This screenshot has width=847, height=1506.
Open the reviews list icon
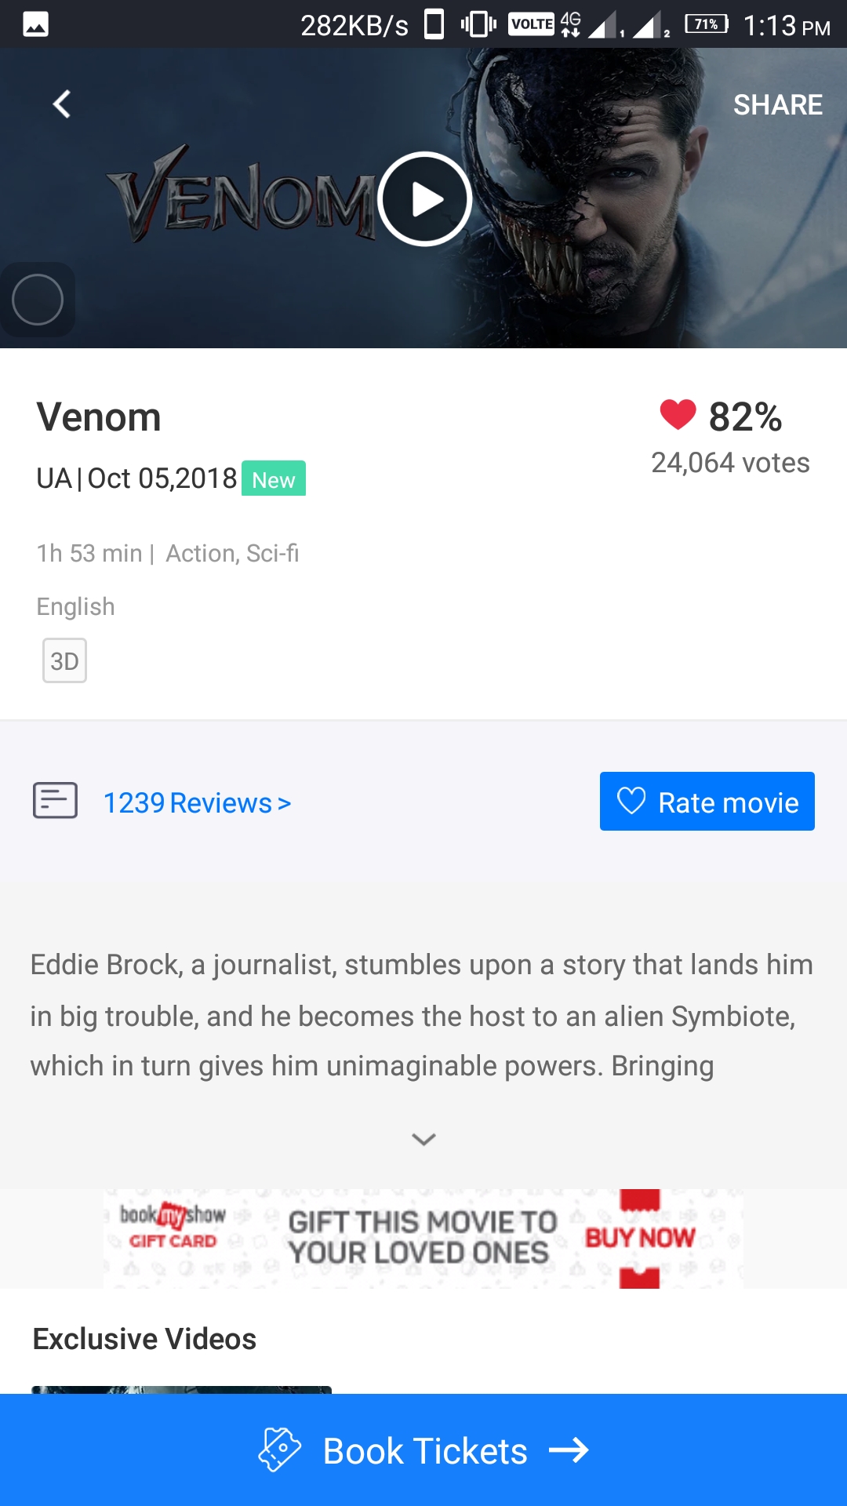(55, 801)
